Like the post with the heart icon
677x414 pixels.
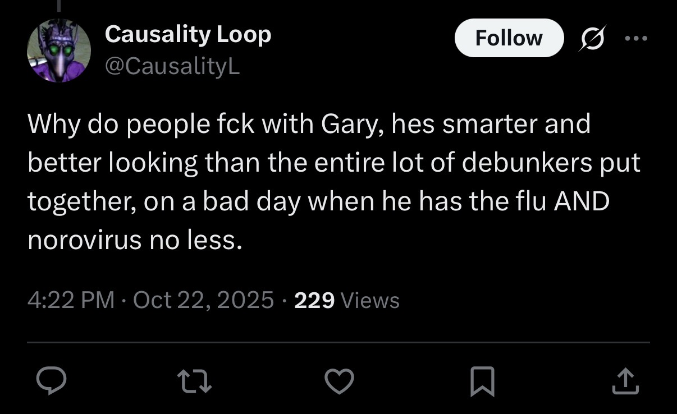tap(340, 382)
